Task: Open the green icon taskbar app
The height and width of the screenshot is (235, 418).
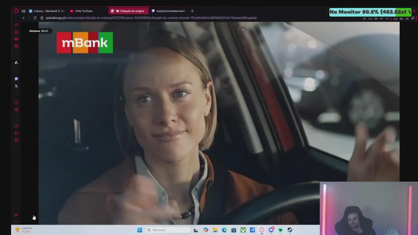Action: [281, 230]
